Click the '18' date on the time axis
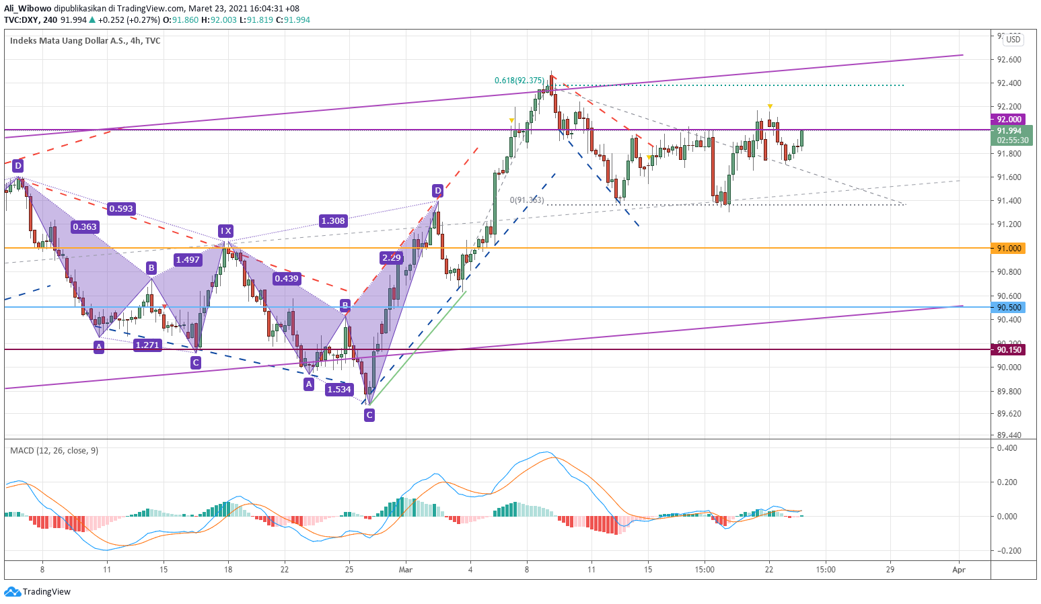1041x604 pixels. point(228,570)
